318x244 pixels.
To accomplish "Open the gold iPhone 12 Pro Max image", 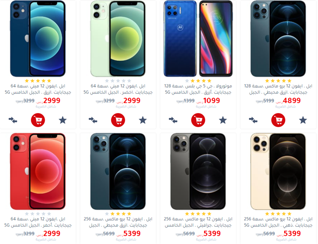I will (x=278, y=171).
